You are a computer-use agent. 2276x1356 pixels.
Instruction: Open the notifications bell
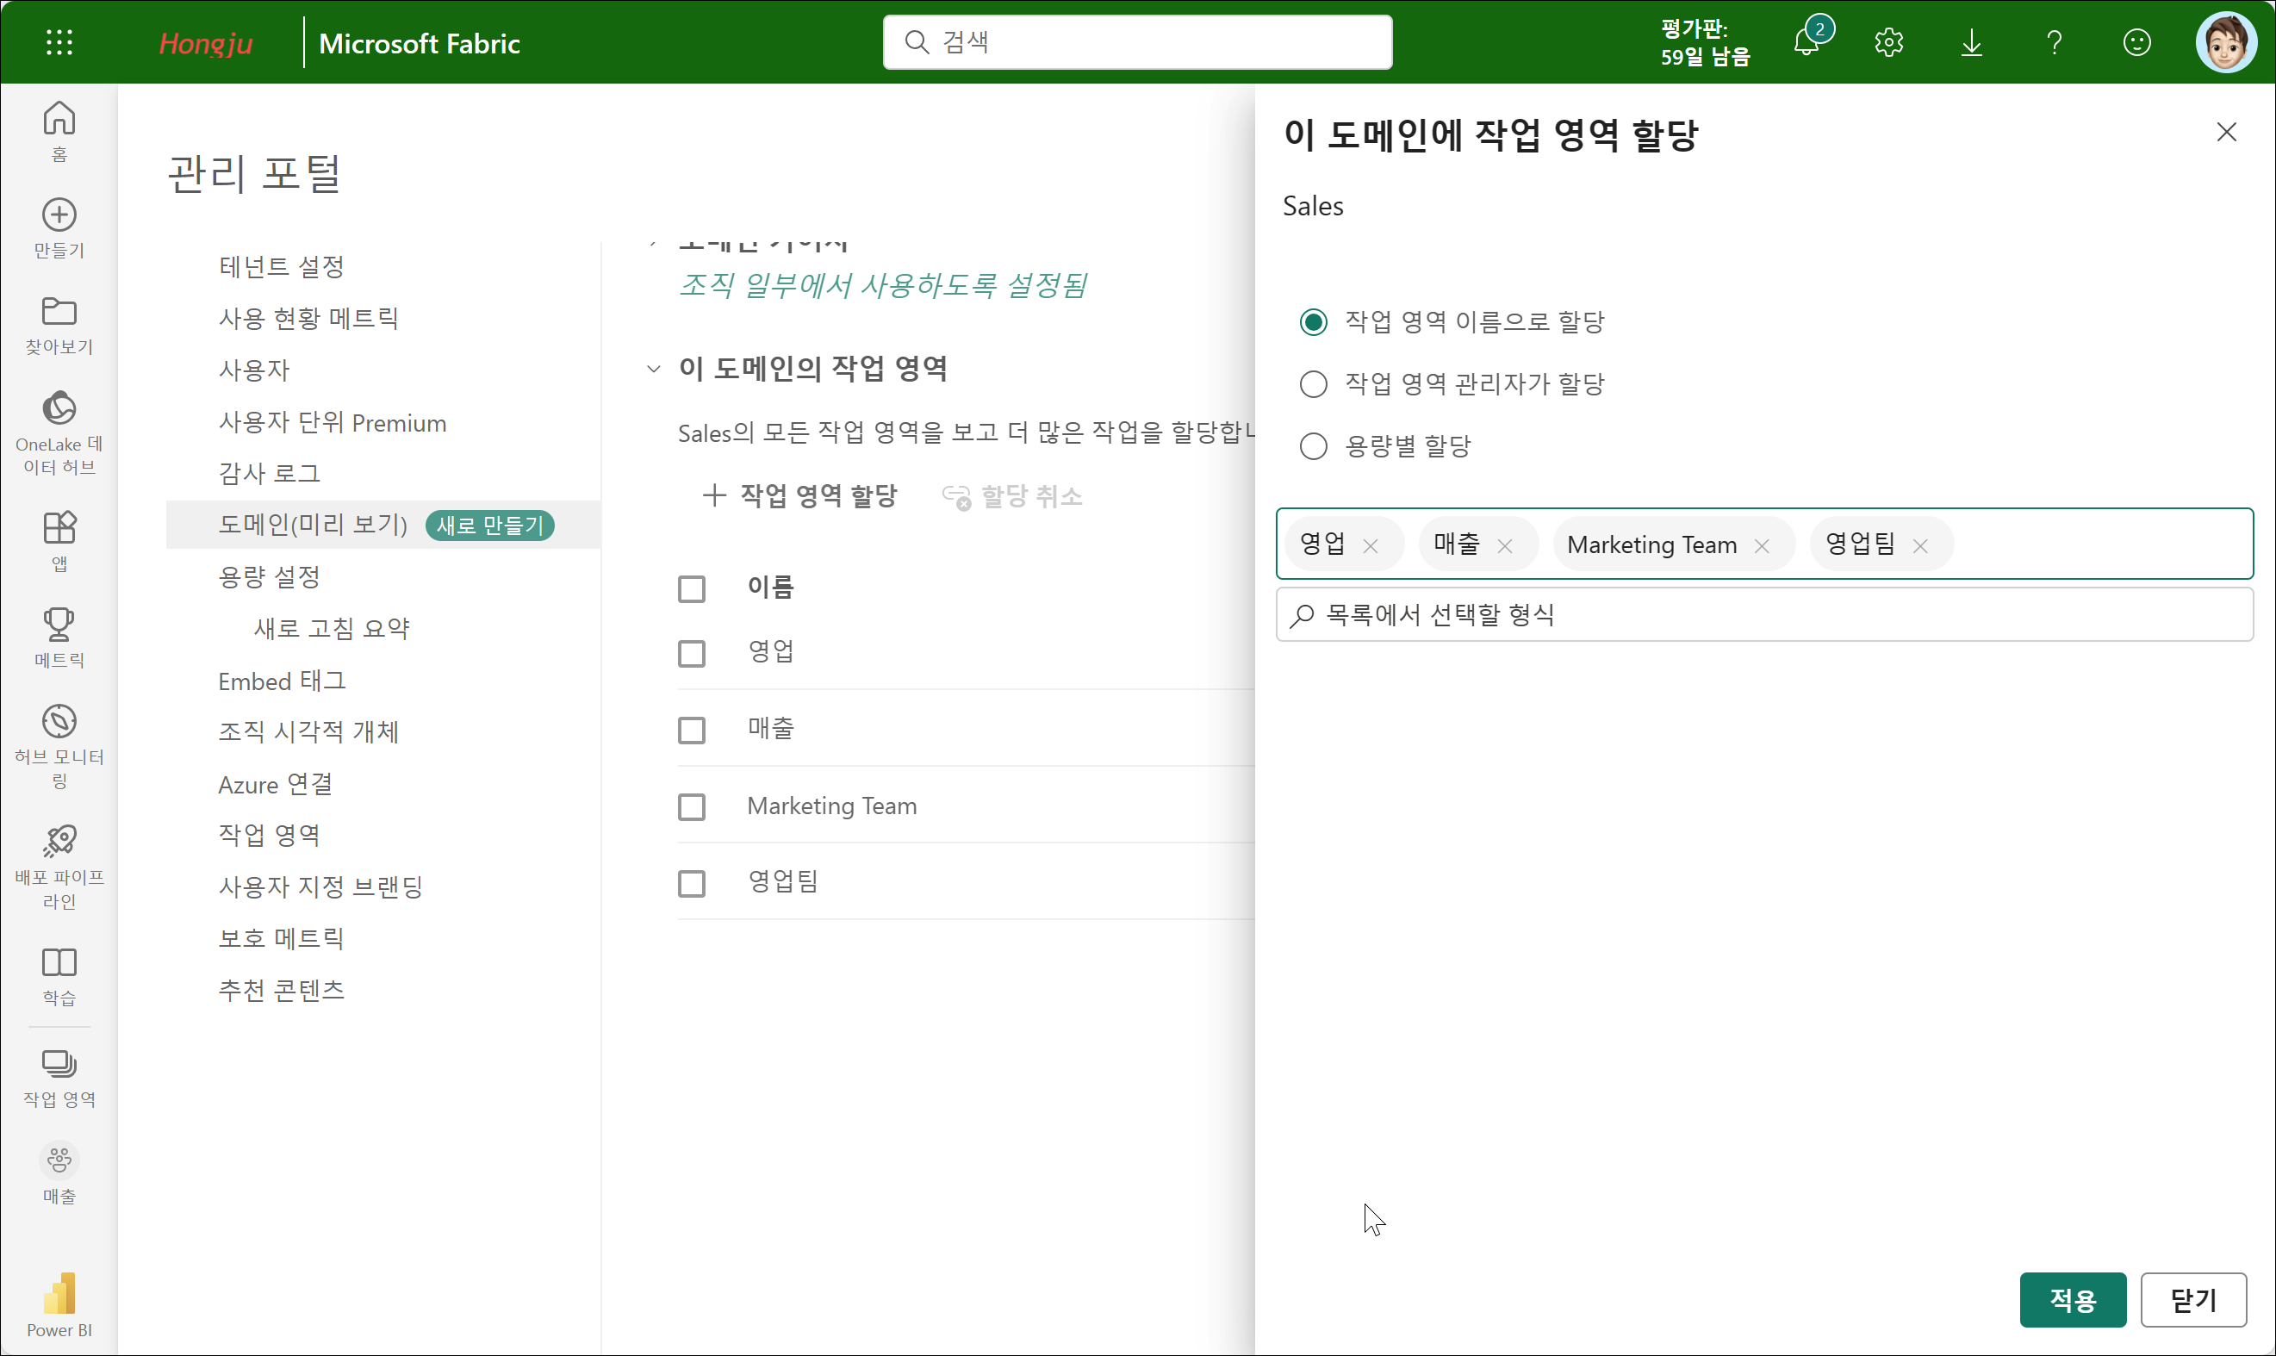[1806, 43]
